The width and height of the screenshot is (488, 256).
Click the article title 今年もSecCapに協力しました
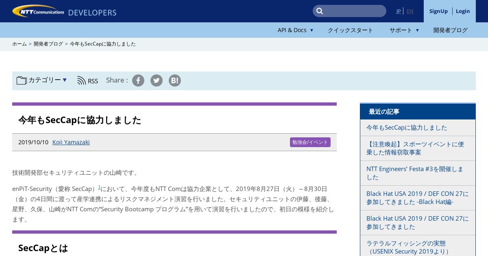click(80, 120)
